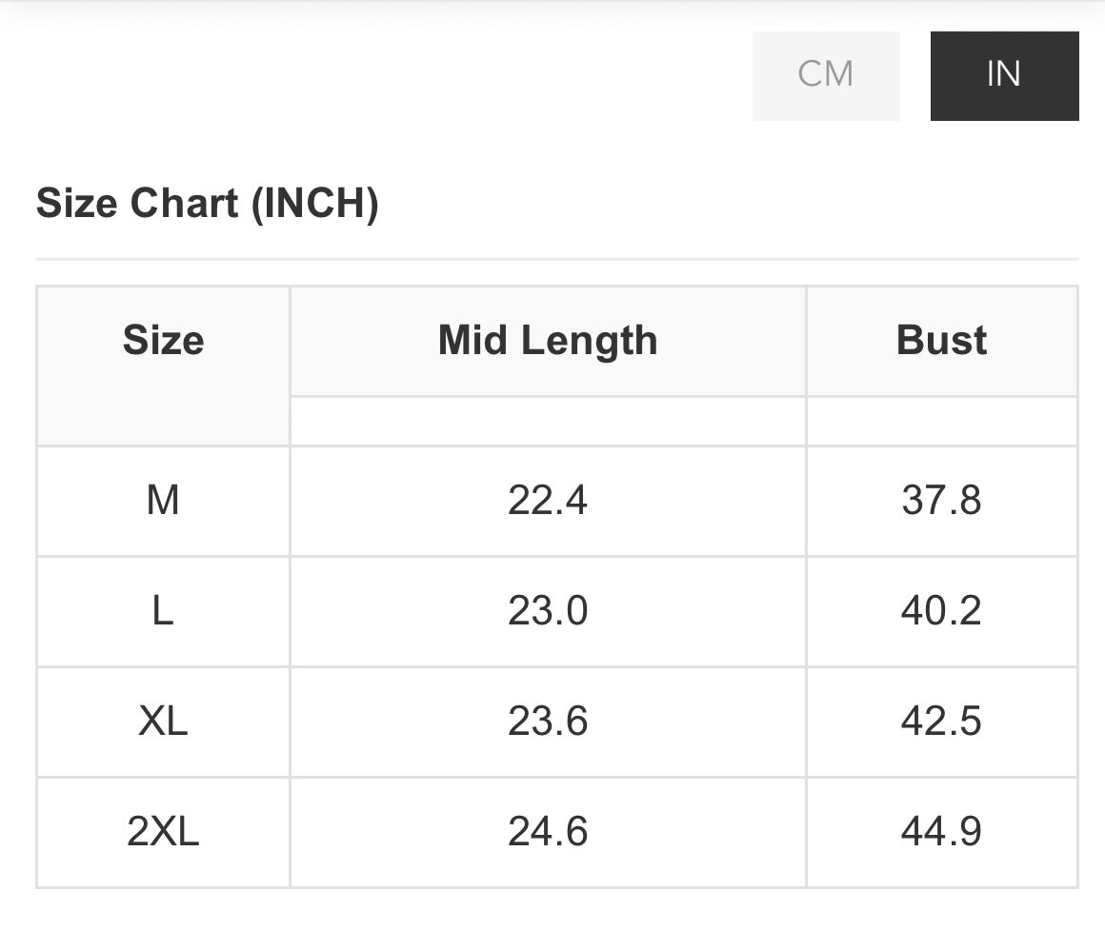Select the XL size row label
This screenshot has width=1105, height=931.
163,722
